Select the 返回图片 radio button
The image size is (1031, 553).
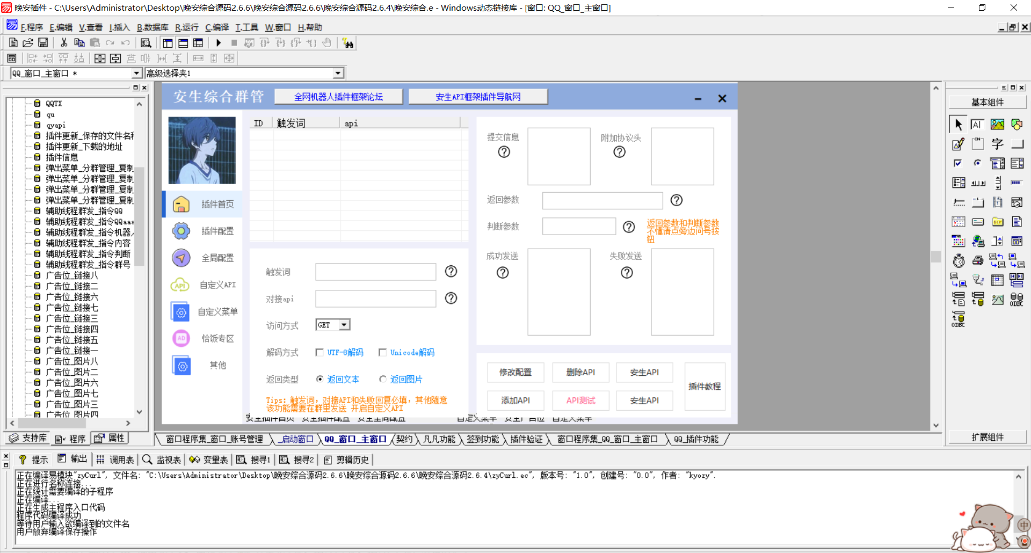(383, 379)
